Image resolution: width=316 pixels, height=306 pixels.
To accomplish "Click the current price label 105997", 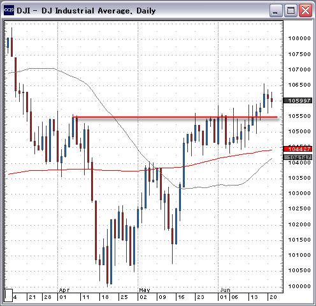I will [x=298, y=101].
